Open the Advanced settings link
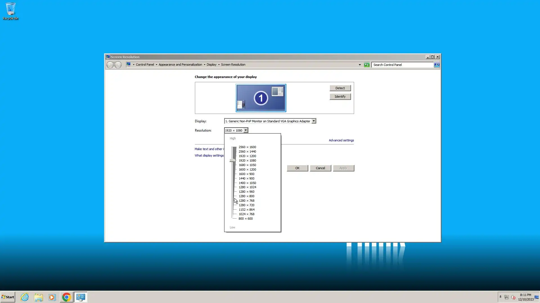Image resolution: width=540 pixels, height=303 pixels. pos(341,140)
